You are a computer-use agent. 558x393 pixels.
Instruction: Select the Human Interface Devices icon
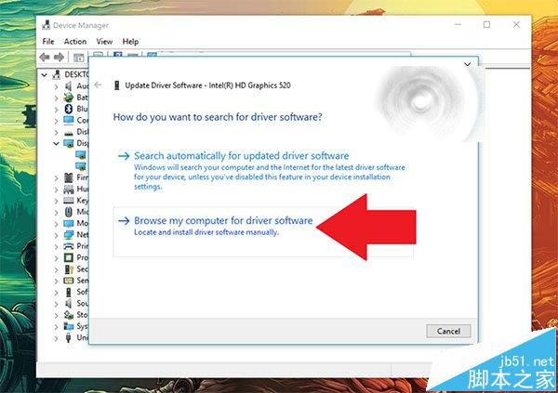coord(68,189)
